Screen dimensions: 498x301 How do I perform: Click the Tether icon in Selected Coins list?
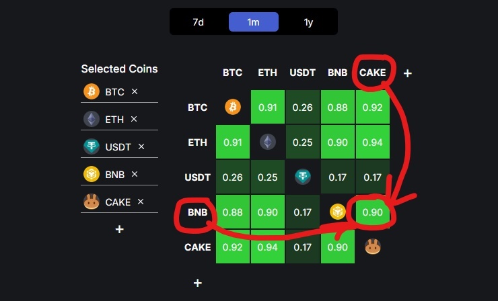[92, 146]
